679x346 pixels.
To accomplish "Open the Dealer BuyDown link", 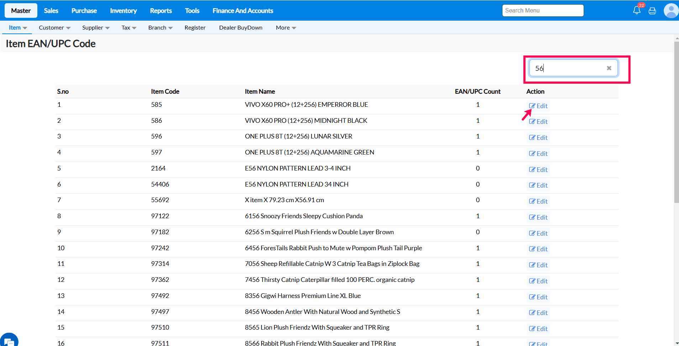I will point(241,28).
